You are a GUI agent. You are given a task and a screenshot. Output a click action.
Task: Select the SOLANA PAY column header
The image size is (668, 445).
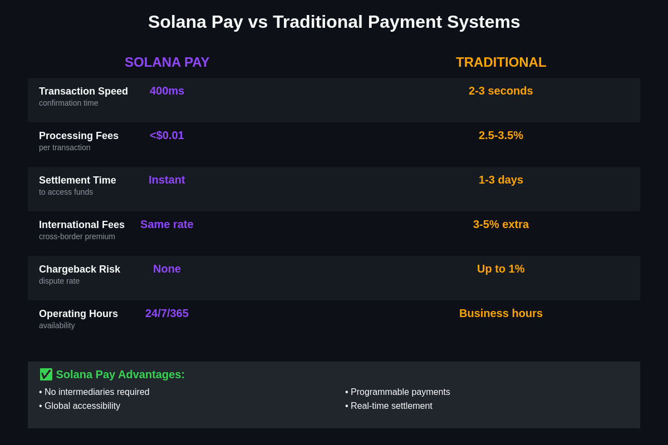(167, 62)
